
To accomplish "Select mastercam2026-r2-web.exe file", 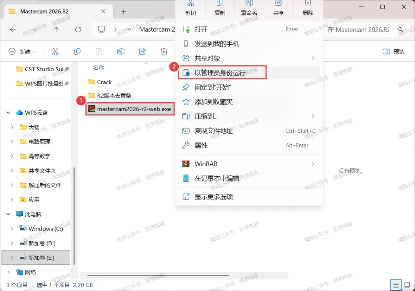I will coord(130,109).
